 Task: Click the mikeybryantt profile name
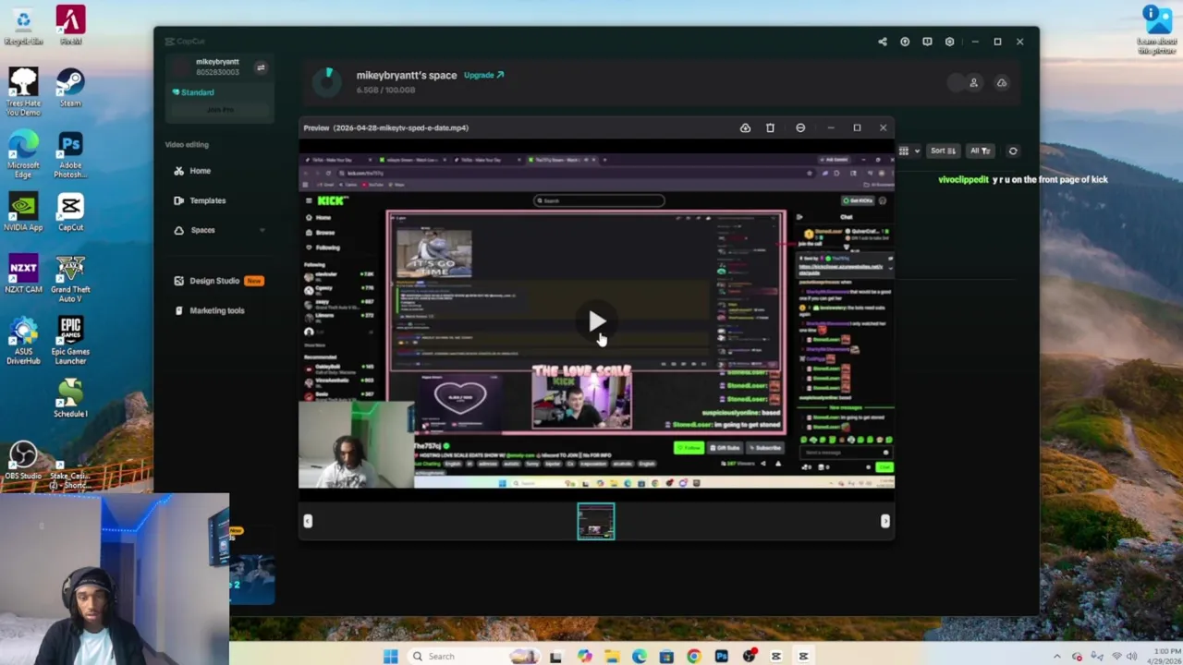click(x=217, y=62)
